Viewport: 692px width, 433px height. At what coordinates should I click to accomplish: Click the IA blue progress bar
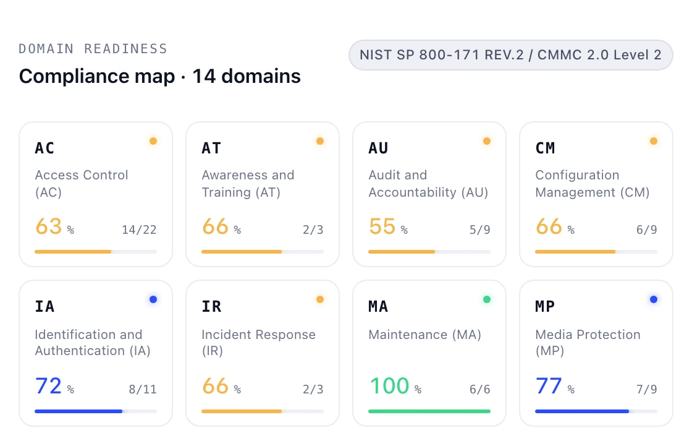(96, 411)
